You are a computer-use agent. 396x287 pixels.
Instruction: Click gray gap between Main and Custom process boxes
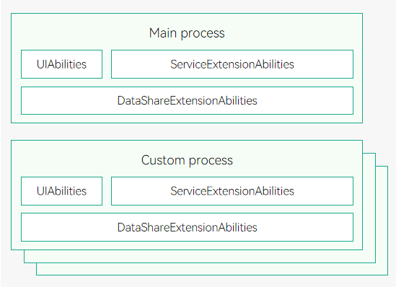[187, 131]
